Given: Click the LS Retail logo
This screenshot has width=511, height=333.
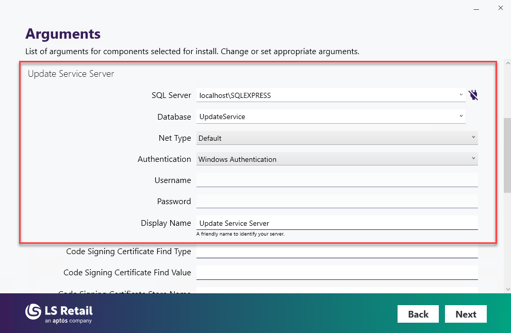Looking at the screenshot, I should 59,313.
